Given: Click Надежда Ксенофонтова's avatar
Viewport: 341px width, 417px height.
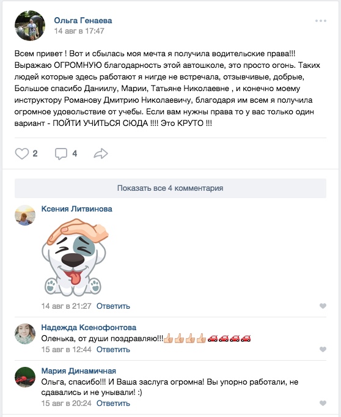Looking at the screenshot, I should tap(25, 334).
